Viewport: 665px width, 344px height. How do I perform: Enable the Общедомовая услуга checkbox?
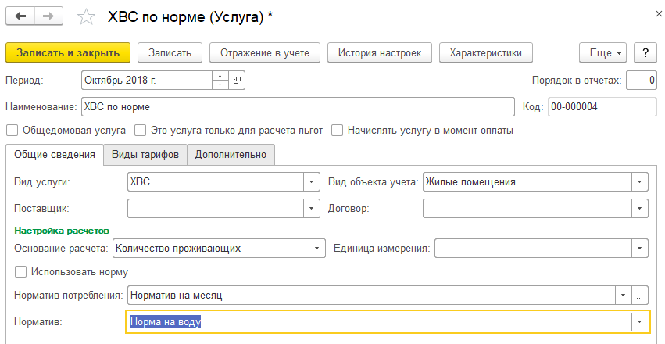pyautogui.click(x=12, y=131)
